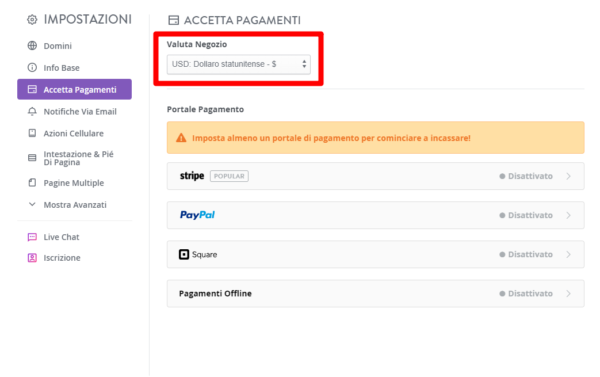Click the globe icon beside Domini
Viewport: 600px width, 377px height.
[x=32, y=45]
